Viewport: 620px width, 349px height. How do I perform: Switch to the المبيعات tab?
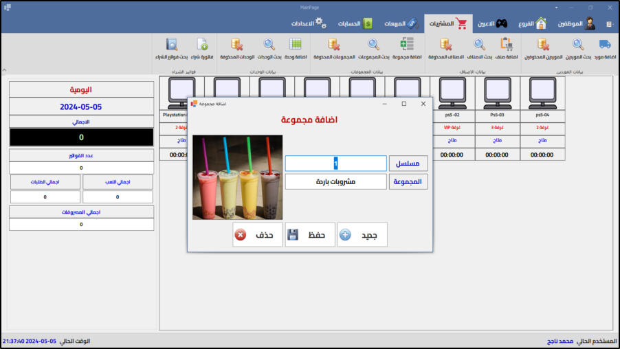[399, 23]
